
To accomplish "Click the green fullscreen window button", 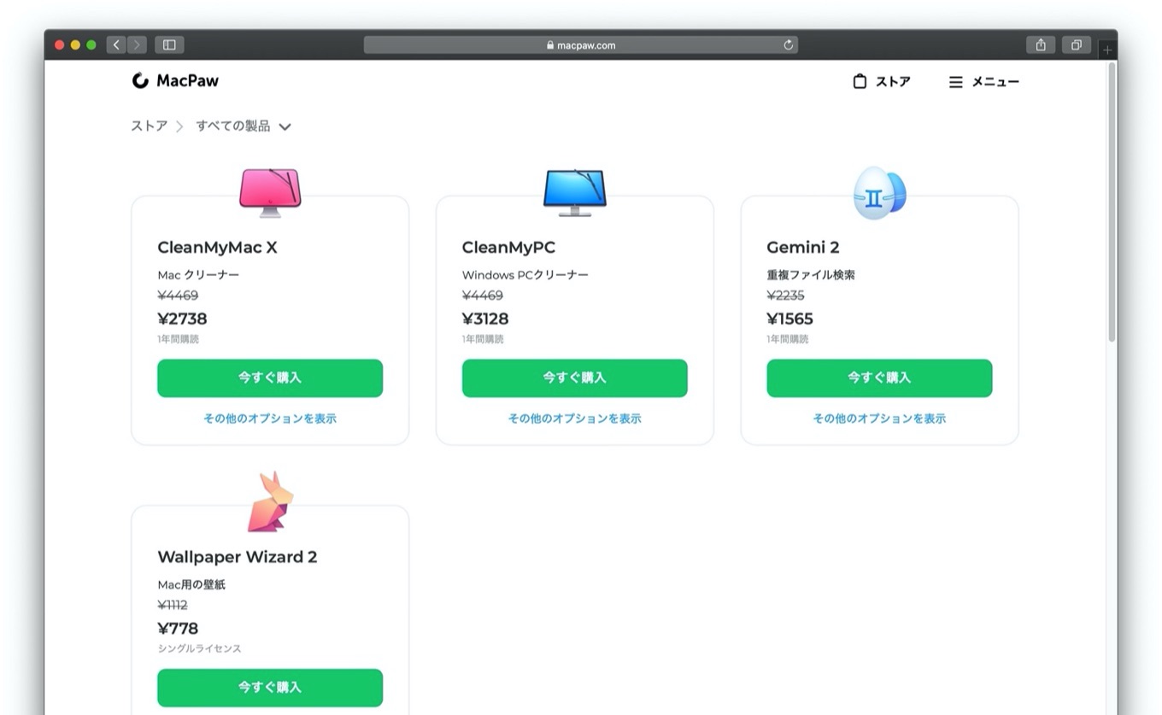I will tap(91, 45).
